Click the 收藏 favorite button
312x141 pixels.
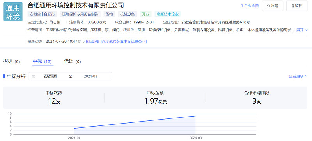coord(272,6)
